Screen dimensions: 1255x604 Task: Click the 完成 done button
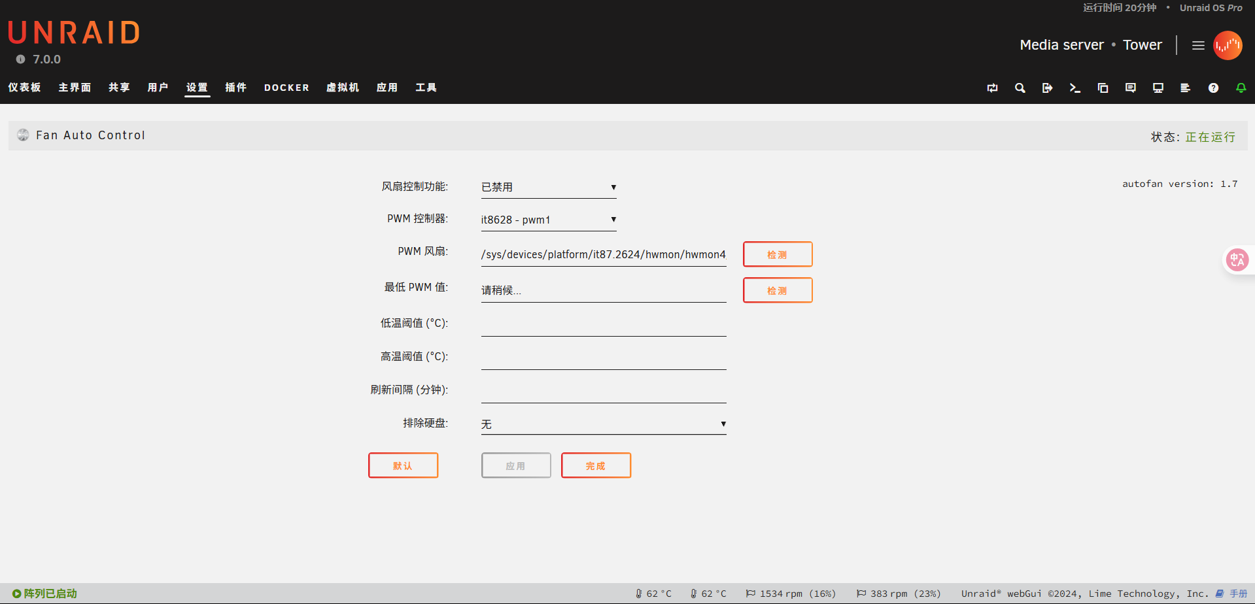click(x=596, y=465)
